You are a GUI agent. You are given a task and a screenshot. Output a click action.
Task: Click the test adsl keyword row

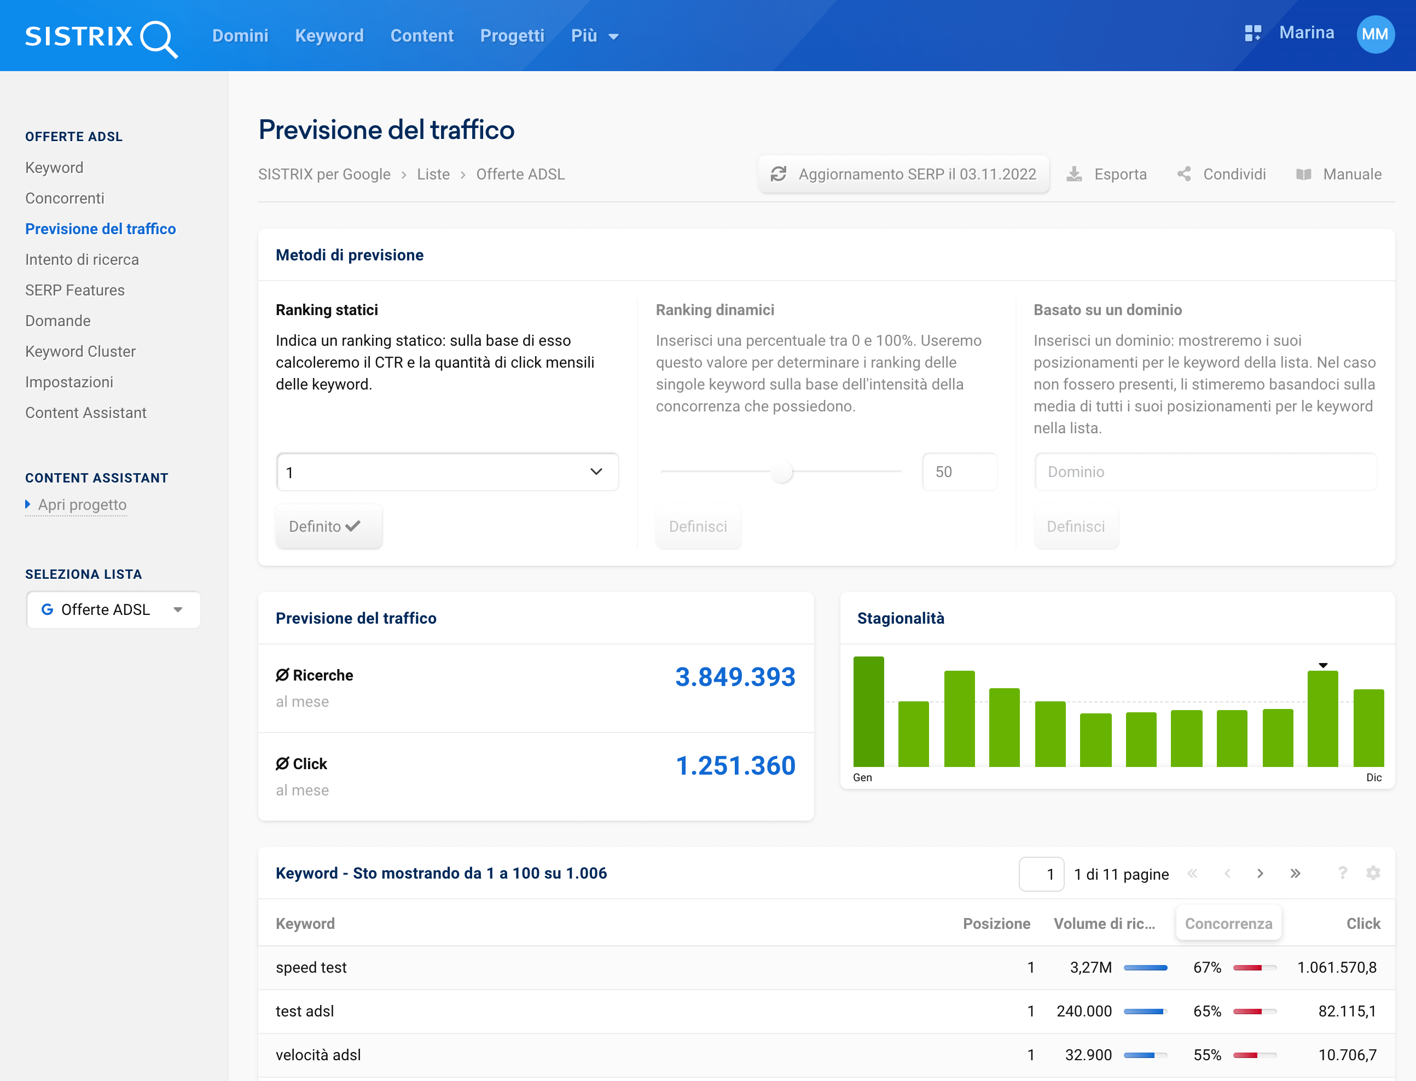point(826,1011)
